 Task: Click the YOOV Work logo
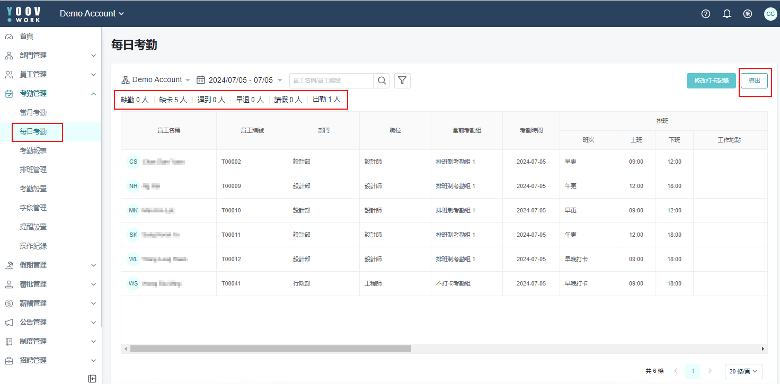(24, 14)
